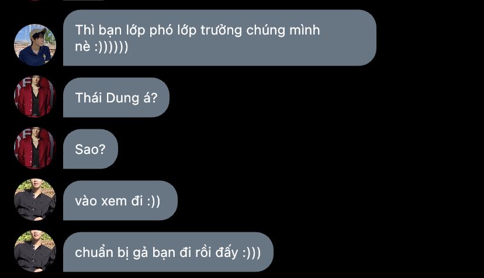Open black-shirt avatar beside 'vào xem đi'

click(x=35, y=200)
